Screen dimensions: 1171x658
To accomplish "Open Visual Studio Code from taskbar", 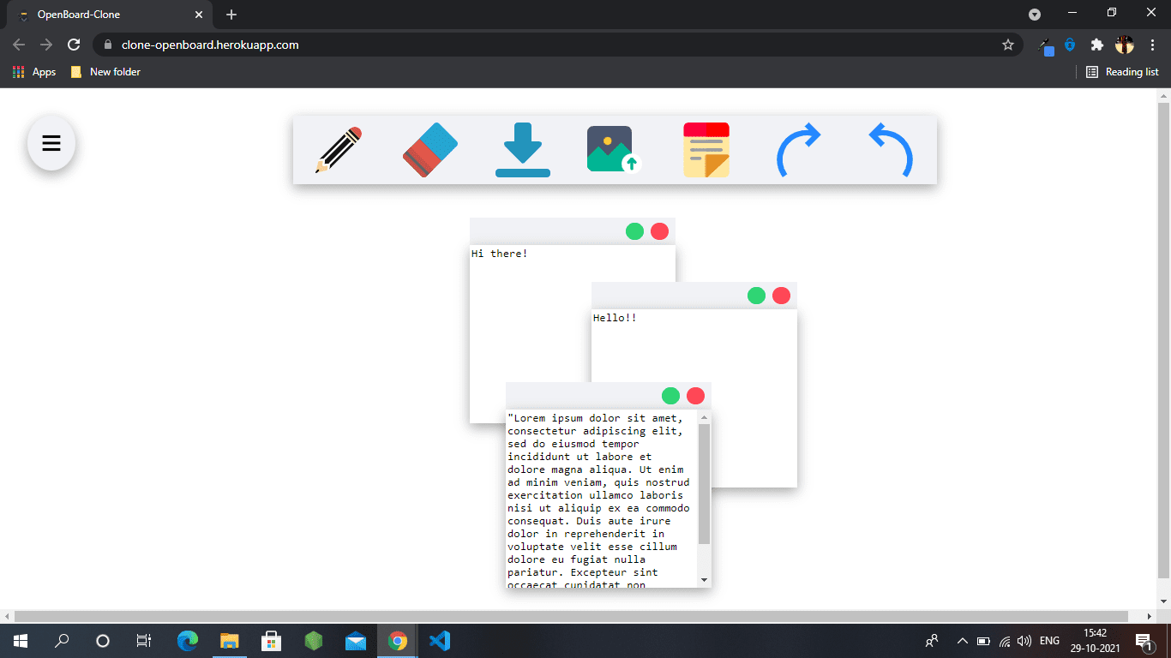I will 439,641.
